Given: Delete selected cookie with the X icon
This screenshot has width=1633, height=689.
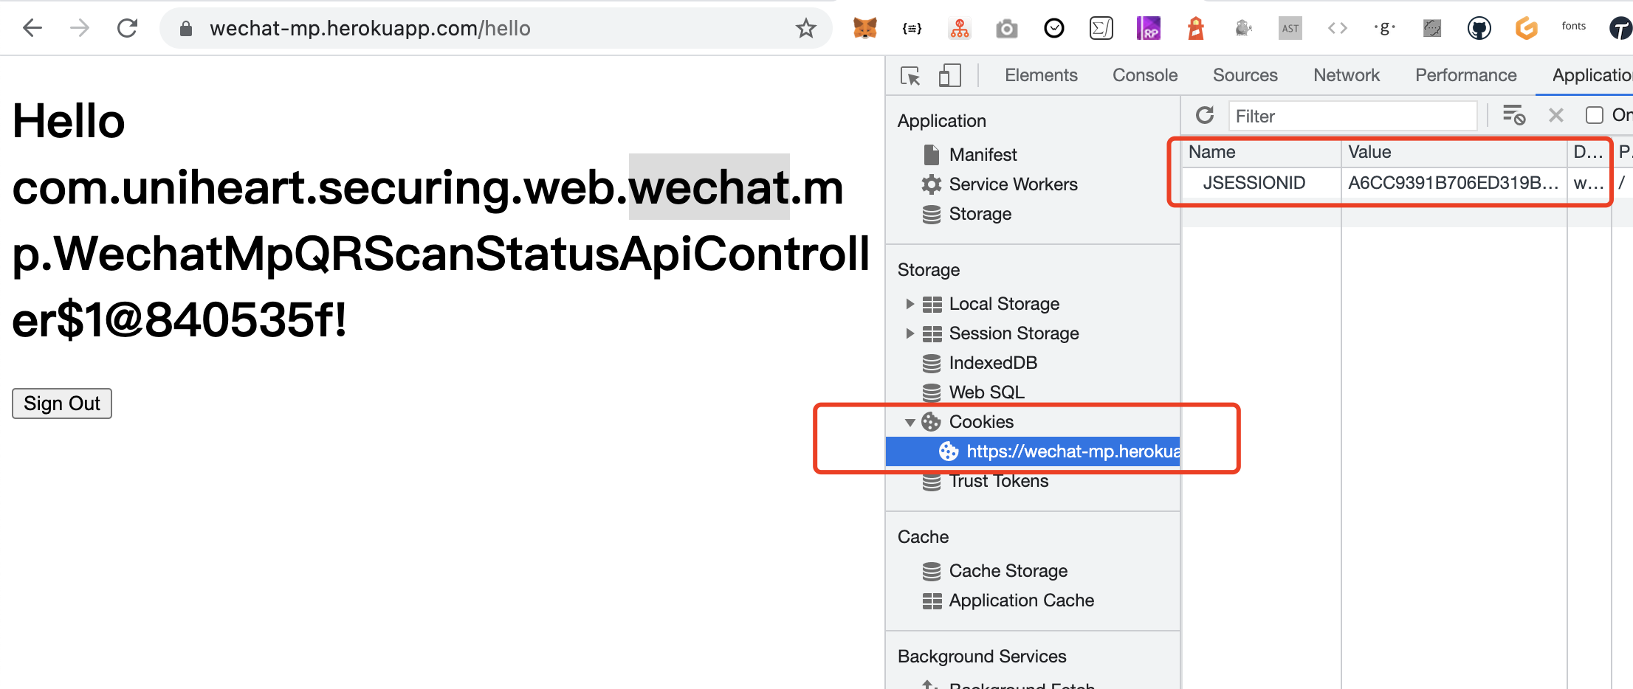Looking at the screenshot, I should click(x=1555, y=115).
